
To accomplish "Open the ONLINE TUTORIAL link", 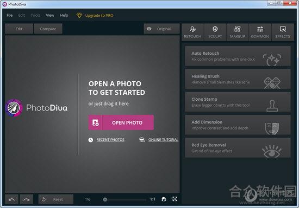I will pos(163,140).
